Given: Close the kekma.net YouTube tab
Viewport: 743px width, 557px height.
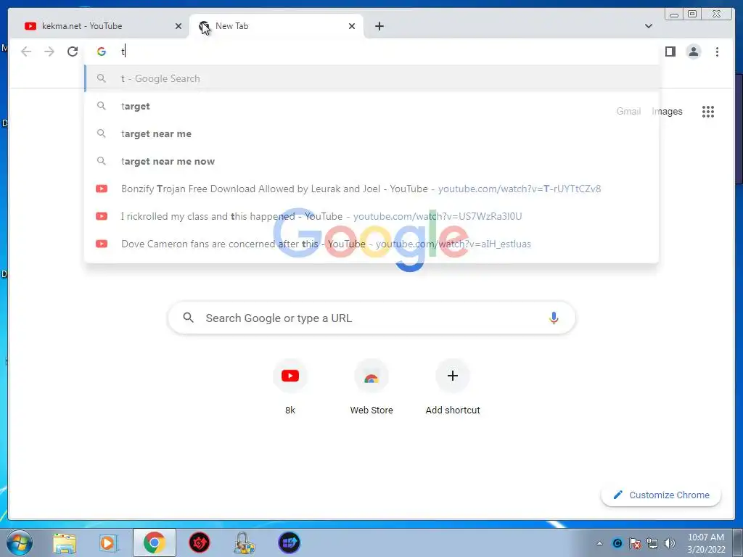Looking at the screenshot, I should click(178, 26).
